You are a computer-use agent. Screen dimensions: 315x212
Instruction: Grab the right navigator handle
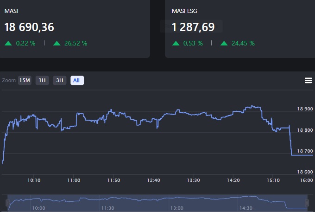[x=307, y=203]
